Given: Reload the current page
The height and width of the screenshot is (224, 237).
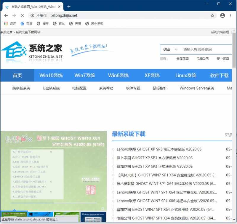Looking at the screenshot, I should pyautogui.click(x=23, y=15).
